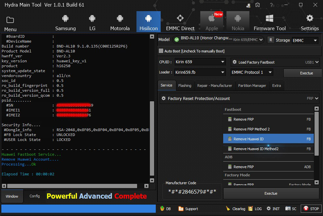Select Remove FRP Method 2 option

tap(251, 129)
